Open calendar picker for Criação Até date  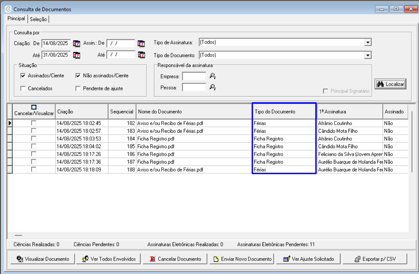tap(76, 55)
